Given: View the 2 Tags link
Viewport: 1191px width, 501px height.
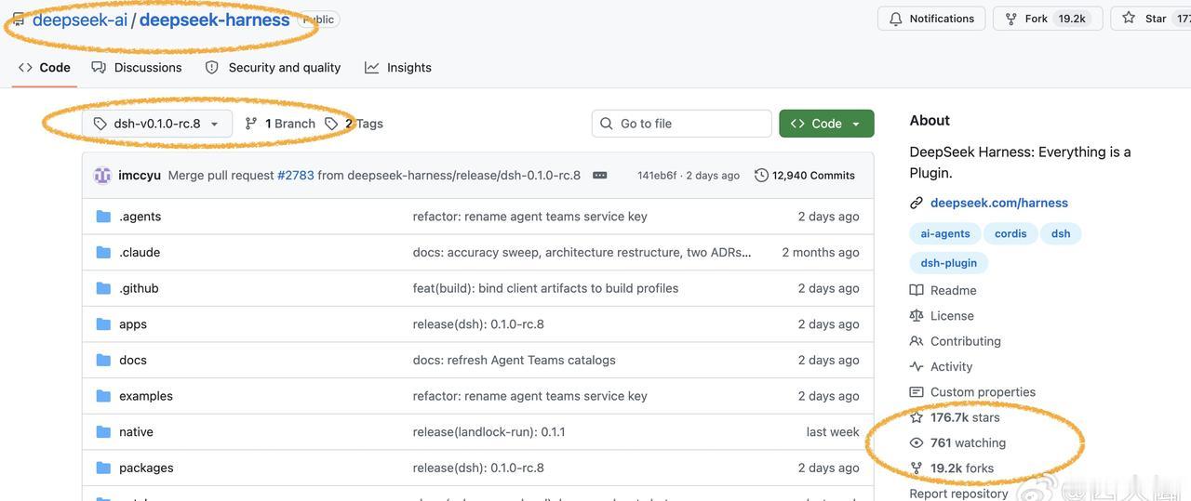Looking at the screenshot, I should click(x=354, y=124).
